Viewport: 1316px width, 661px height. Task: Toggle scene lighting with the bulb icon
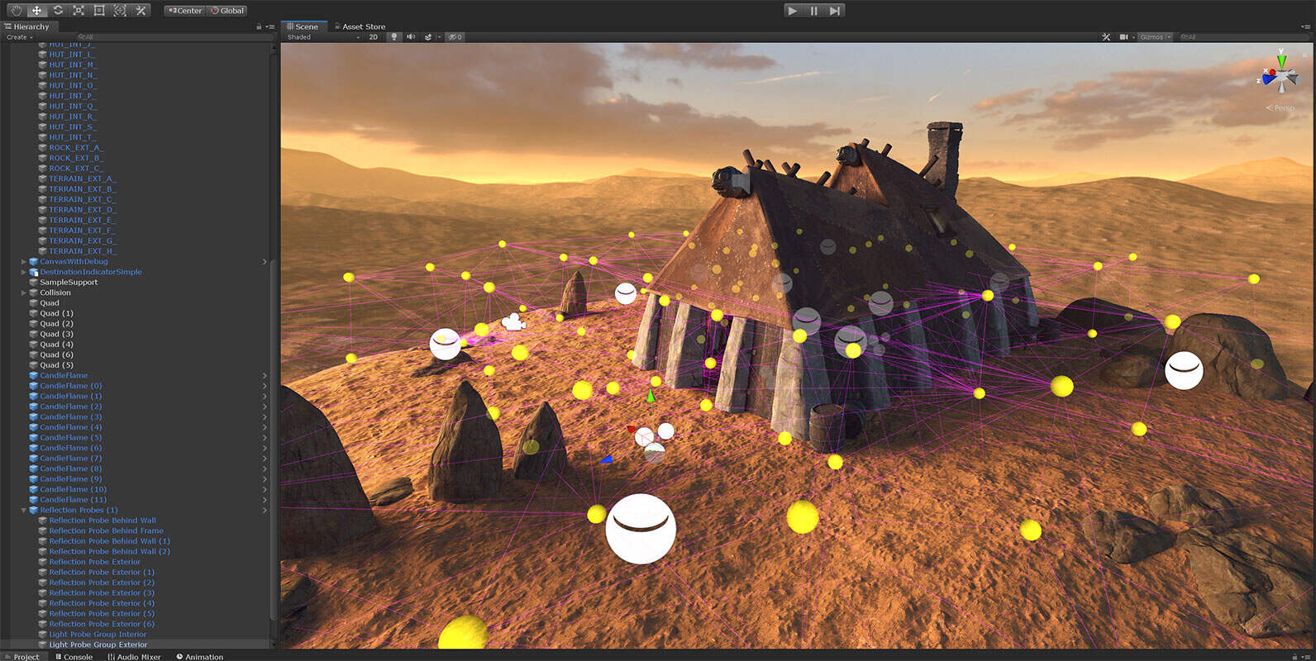coord(394,37)
